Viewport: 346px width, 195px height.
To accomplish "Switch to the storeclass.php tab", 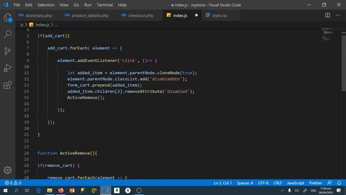I will click(x=38, y=15).
